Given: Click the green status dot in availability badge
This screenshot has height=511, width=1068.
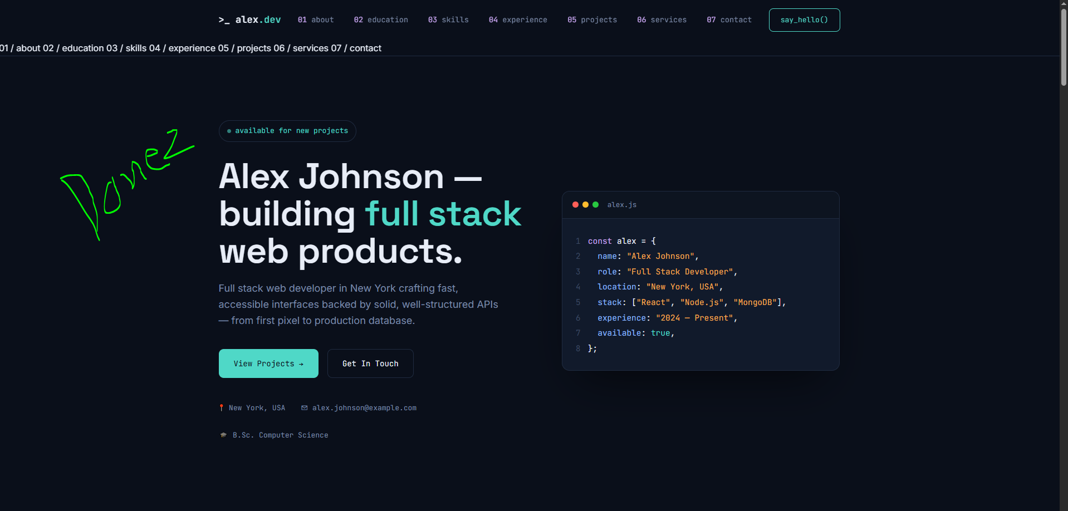Looking at the screenshot, I should pyautogui.click(x=229, y=131).
